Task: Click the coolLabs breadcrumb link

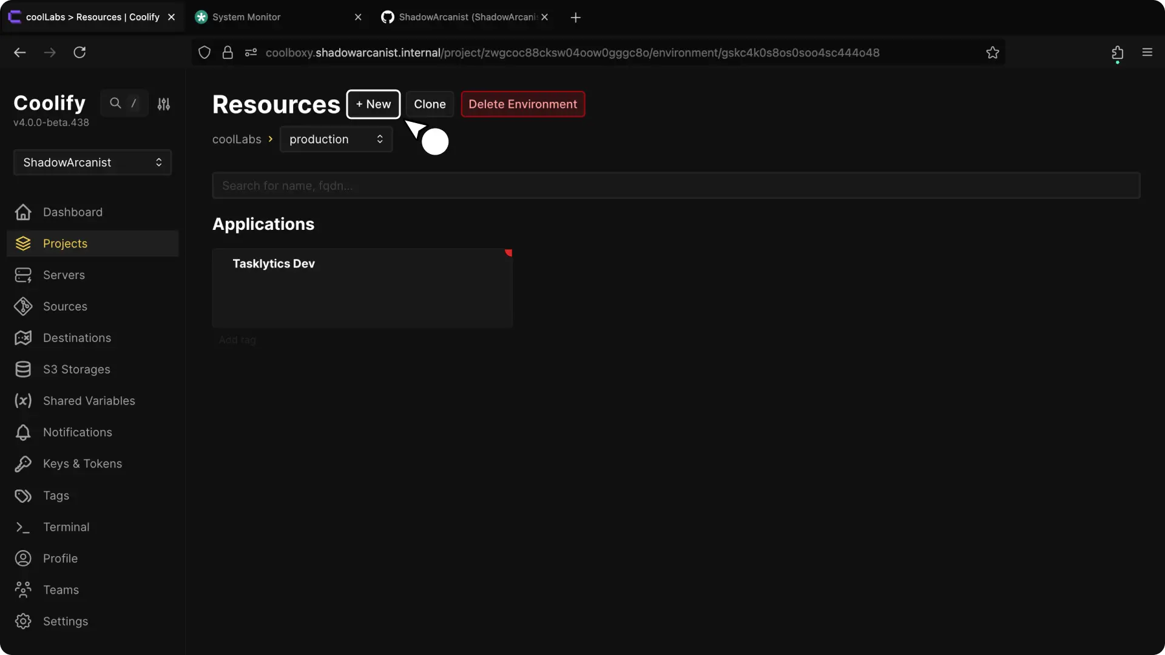Action: 237,139
